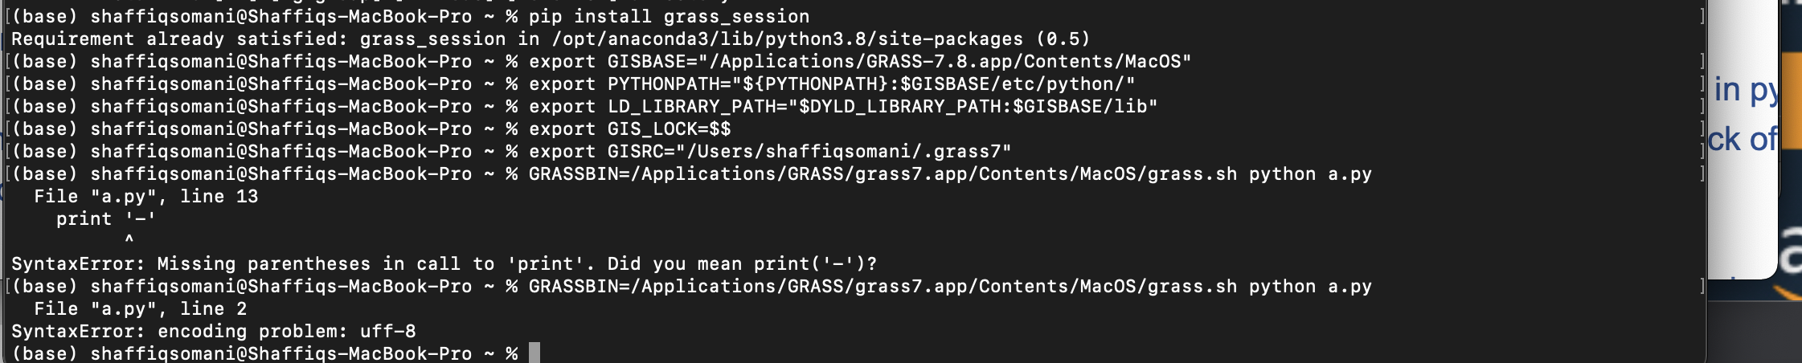This screenshot has width=1802, height=363.
Task: Click the blue 'in py' text behind terminal
Action: coord(1746,91)
